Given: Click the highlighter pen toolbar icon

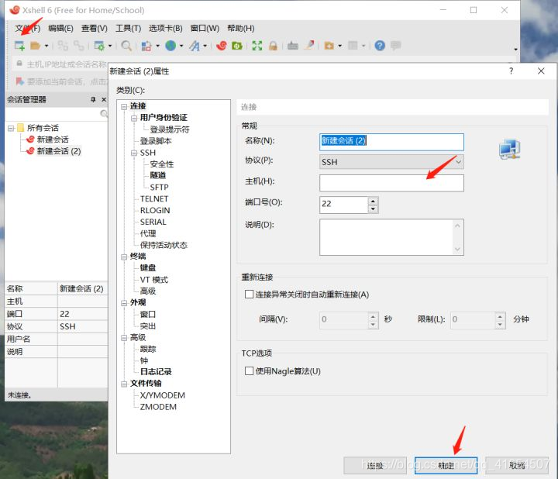Looking at the screenshot, I should (x=309, y=45).
